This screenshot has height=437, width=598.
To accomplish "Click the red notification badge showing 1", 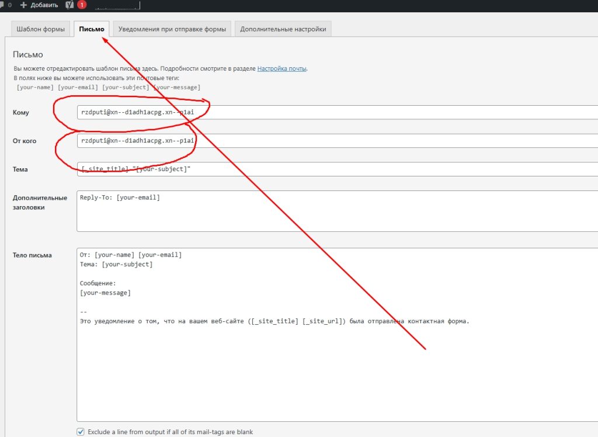I will 82,5.
